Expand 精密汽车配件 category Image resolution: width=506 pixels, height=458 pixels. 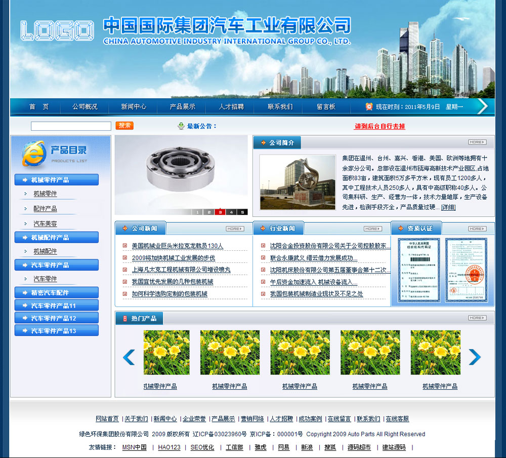[57, 292]
